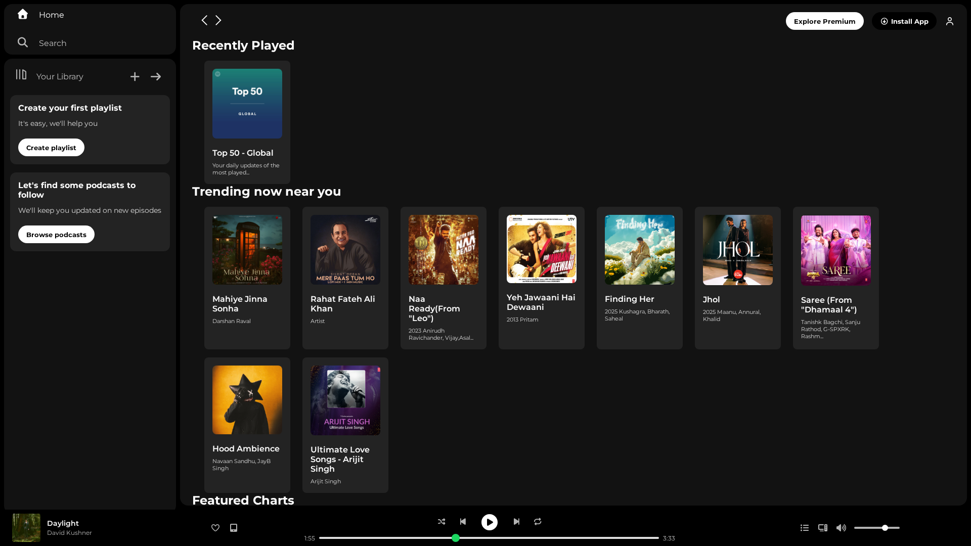Go back with the left chevron
The height and width of the screenshot is (546, 971).
coord(204,20)
